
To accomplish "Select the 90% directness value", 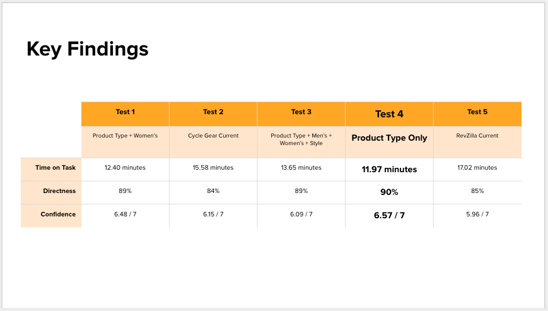I will (x=389, y=192).
